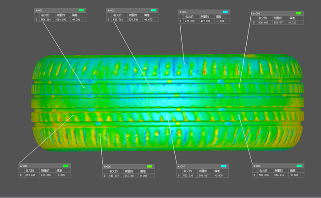Click the green color swatch of annotation A-001
Screen dimensions: 321x198
pyautogui.click(x=81, y=10)
